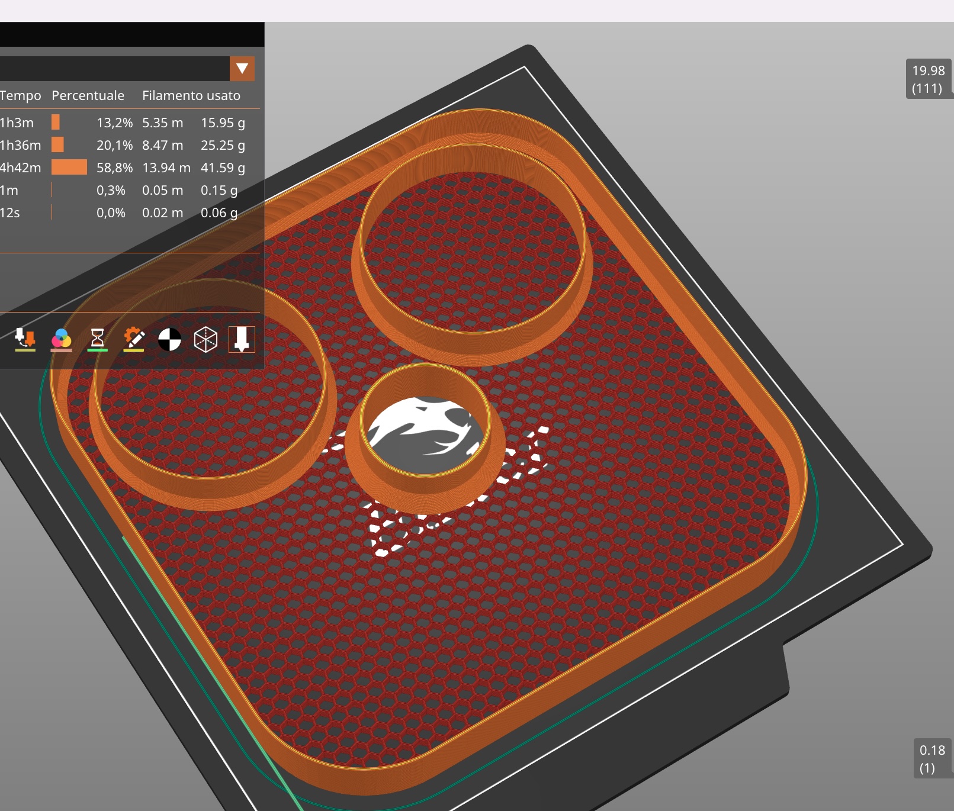This screenshot has width=954, height=811.
Task: Click the Filamento usato column header
Action: coord(191,95)
